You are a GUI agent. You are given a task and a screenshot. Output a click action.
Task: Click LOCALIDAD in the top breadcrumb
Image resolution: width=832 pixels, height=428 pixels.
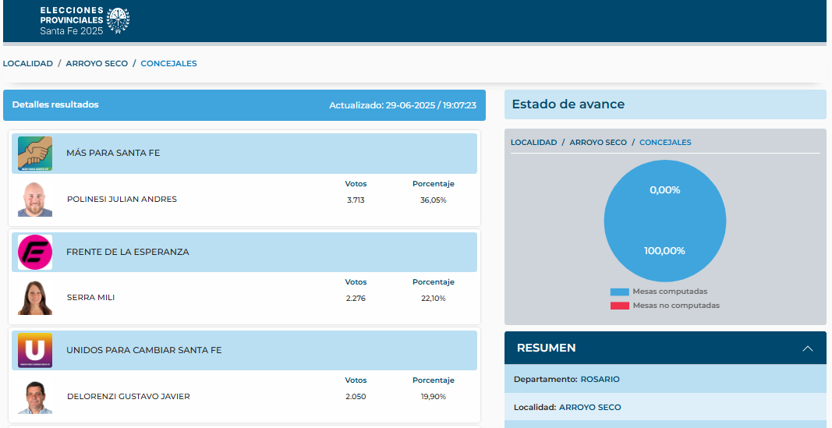(28, 64)
